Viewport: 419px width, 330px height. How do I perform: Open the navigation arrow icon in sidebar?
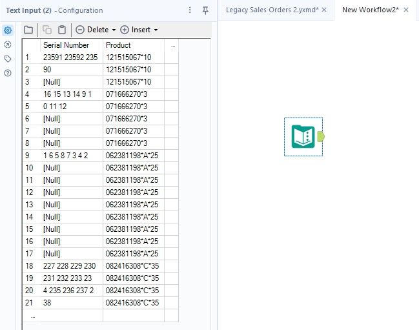(8, 45)
